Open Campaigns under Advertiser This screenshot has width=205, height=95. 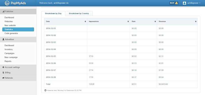(x=9, y=53)
